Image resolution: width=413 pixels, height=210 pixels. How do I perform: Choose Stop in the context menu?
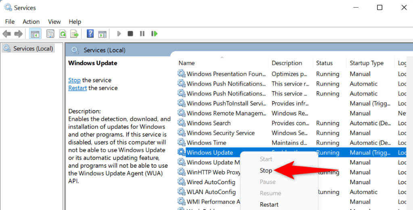pos(266,170)
